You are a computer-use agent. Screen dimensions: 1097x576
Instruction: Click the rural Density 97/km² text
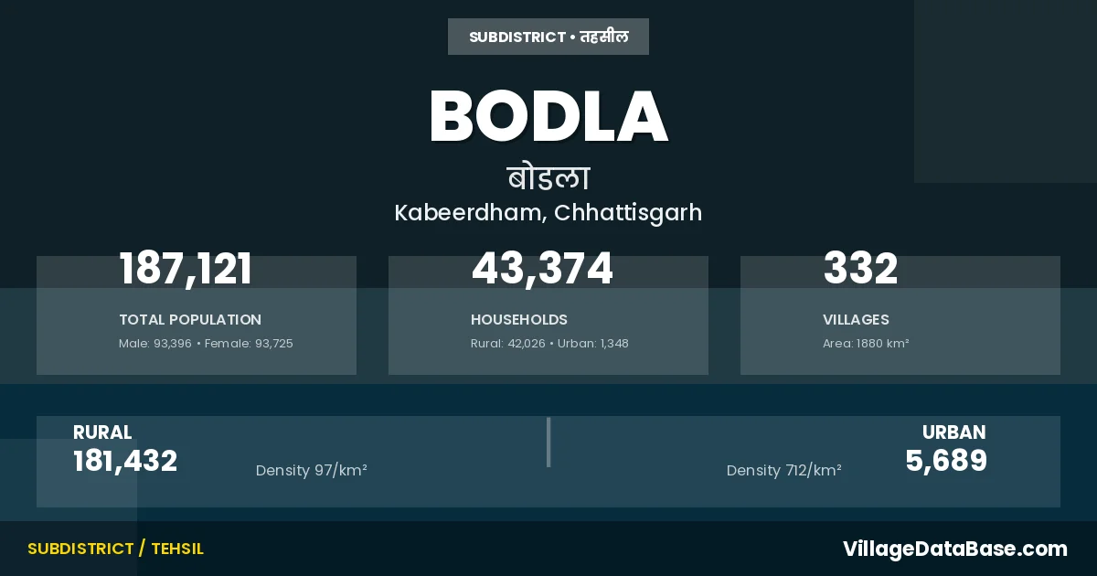[312, 471]
